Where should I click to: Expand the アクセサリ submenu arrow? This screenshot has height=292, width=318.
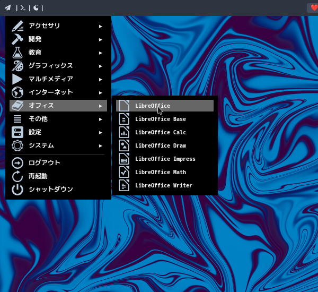(x=100, y=27)
